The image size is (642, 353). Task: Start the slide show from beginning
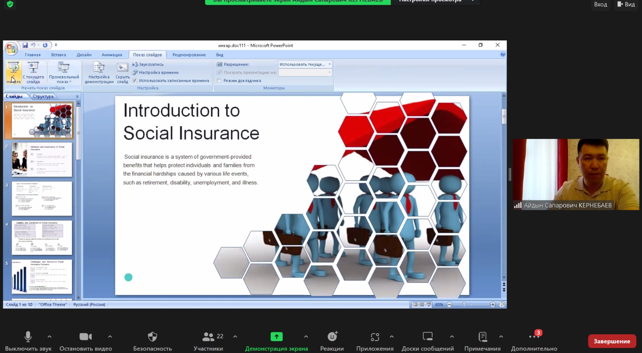tap(13, 73)
